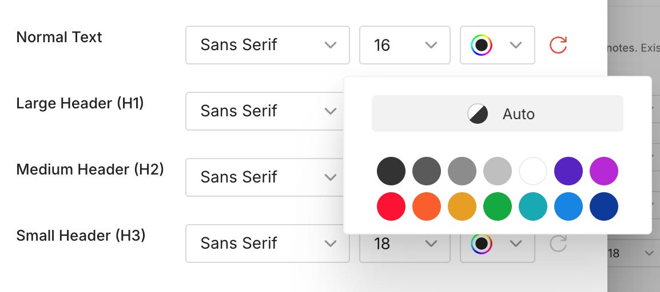Choose Auto text color option
The image size is (660, 292).
pos(497,113)
